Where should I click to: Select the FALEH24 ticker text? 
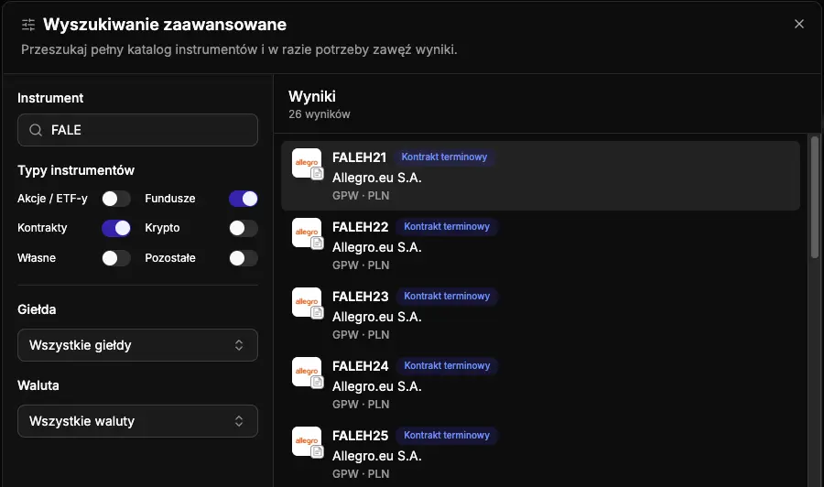(x=361, y=366)
